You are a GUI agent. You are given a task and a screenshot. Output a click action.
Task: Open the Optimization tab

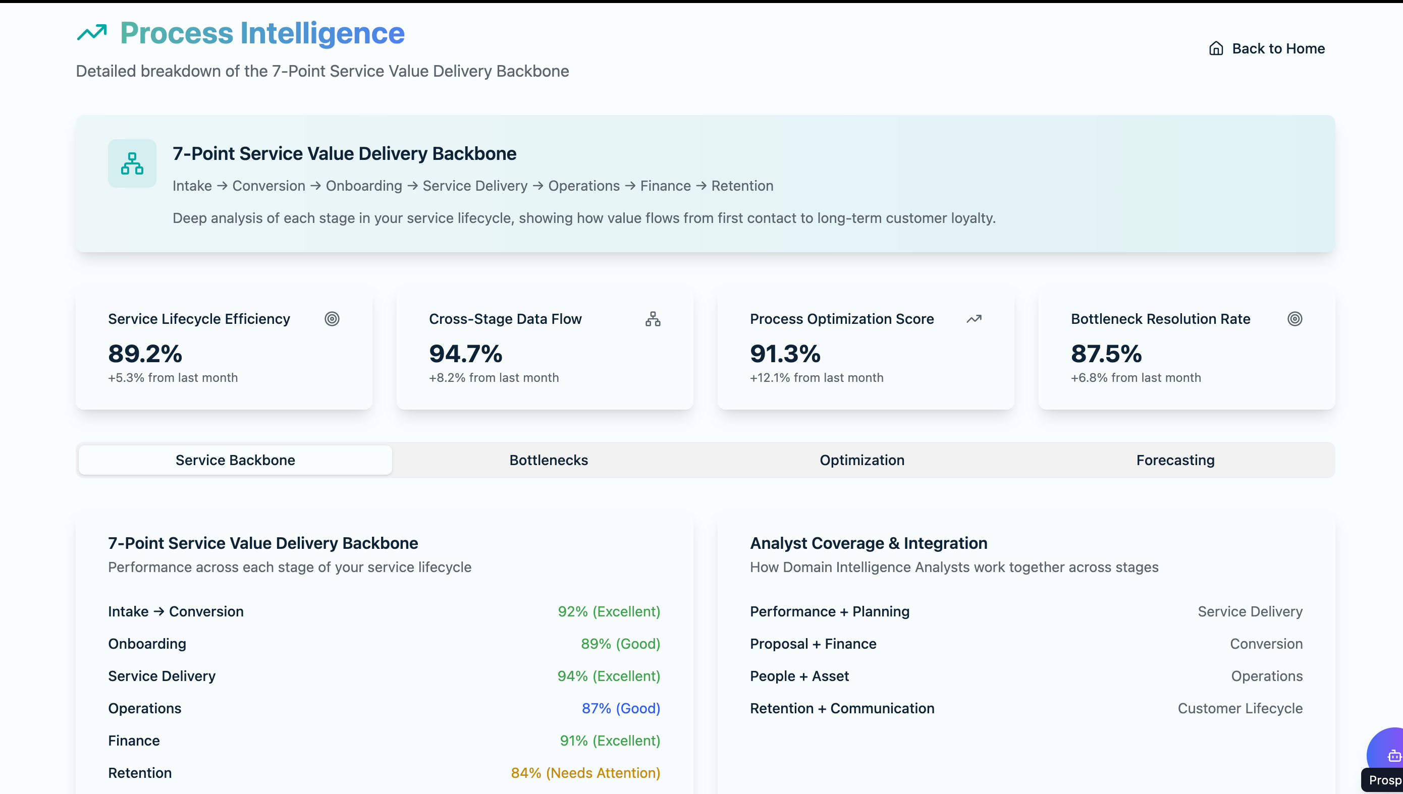(862, 460)
